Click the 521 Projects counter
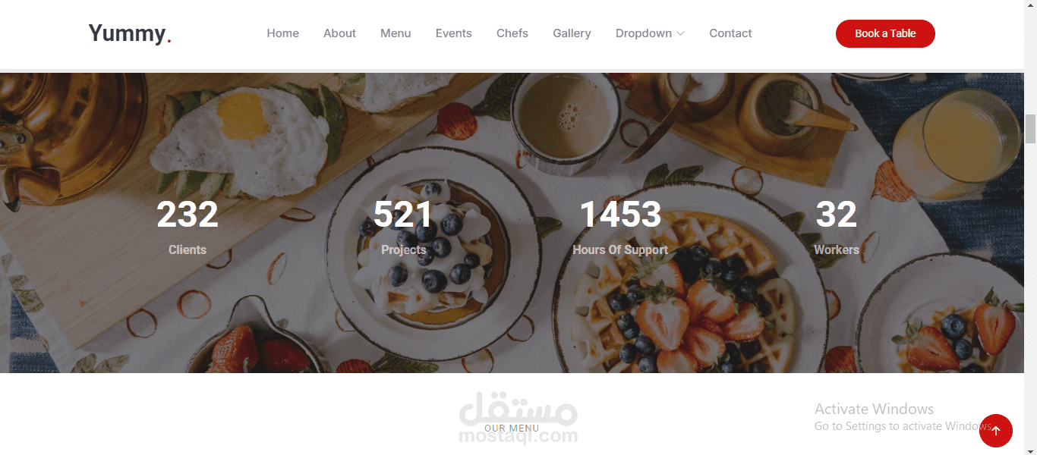Viewport: 1037px width, 455px height. (403, 226)
